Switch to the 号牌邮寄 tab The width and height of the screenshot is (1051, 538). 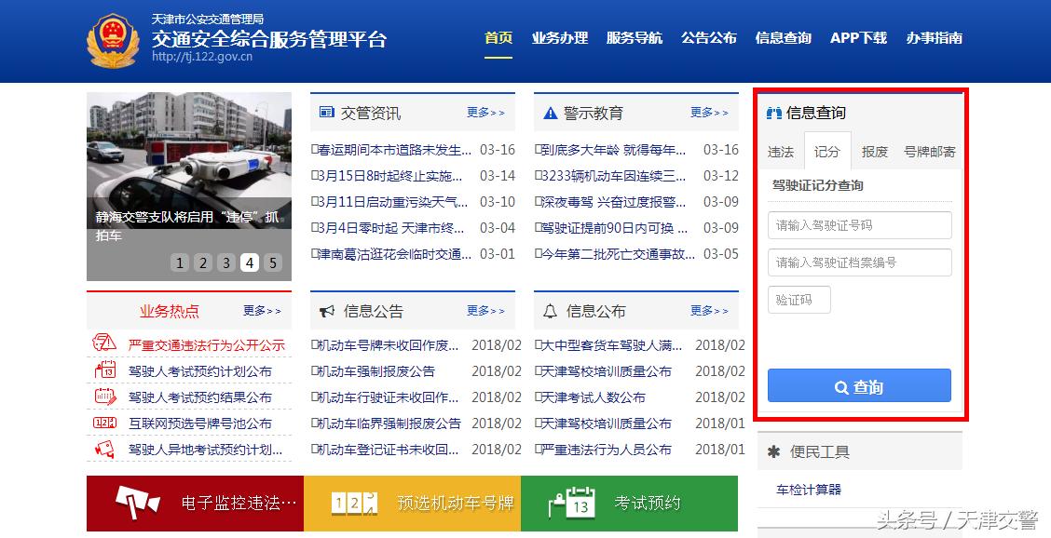point(931,151)
